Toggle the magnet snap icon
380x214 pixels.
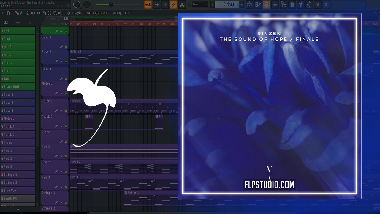tap(8, 13)
